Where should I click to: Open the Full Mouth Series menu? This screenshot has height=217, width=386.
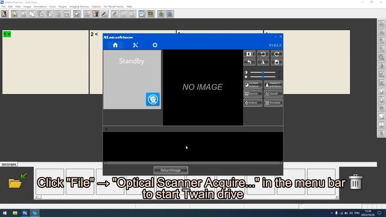(x=114, y=7)
